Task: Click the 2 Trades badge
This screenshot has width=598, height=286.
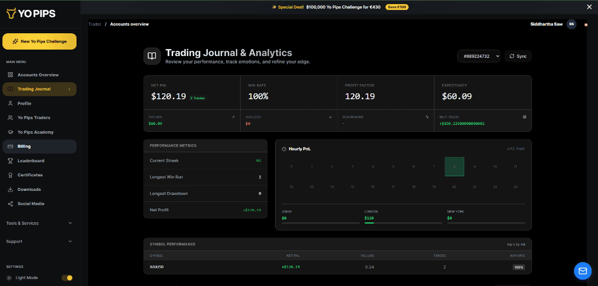Action: click(198, 98)
